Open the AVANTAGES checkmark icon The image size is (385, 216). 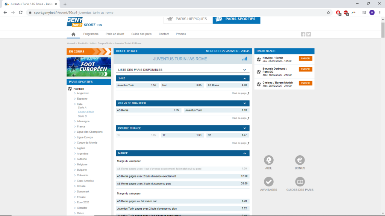click(268, 182)
